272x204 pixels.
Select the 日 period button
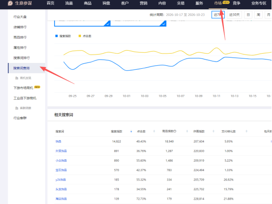[x=248, y=15]
